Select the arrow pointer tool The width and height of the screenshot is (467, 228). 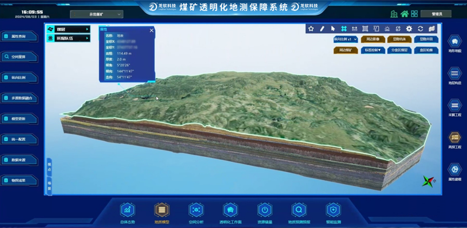[x=333, y=29]
